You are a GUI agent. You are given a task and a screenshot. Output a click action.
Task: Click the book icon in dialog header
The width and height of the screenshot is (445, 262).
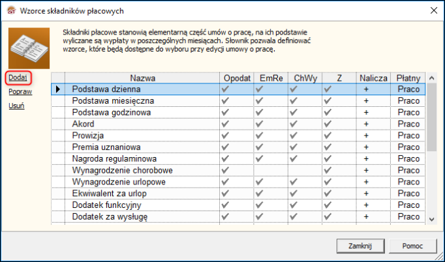(29, 47)
